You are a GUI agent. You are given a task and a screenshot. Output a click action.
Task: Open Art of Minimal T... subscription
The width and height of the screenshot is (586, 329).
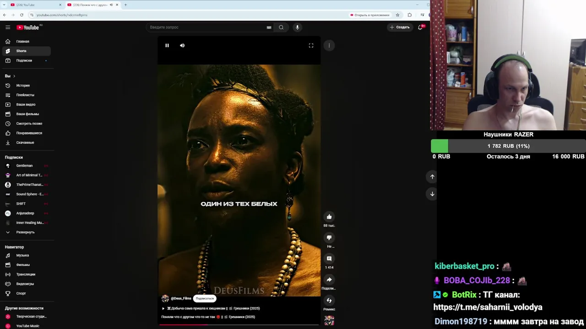pyautogui.click(x=26, y=175)
